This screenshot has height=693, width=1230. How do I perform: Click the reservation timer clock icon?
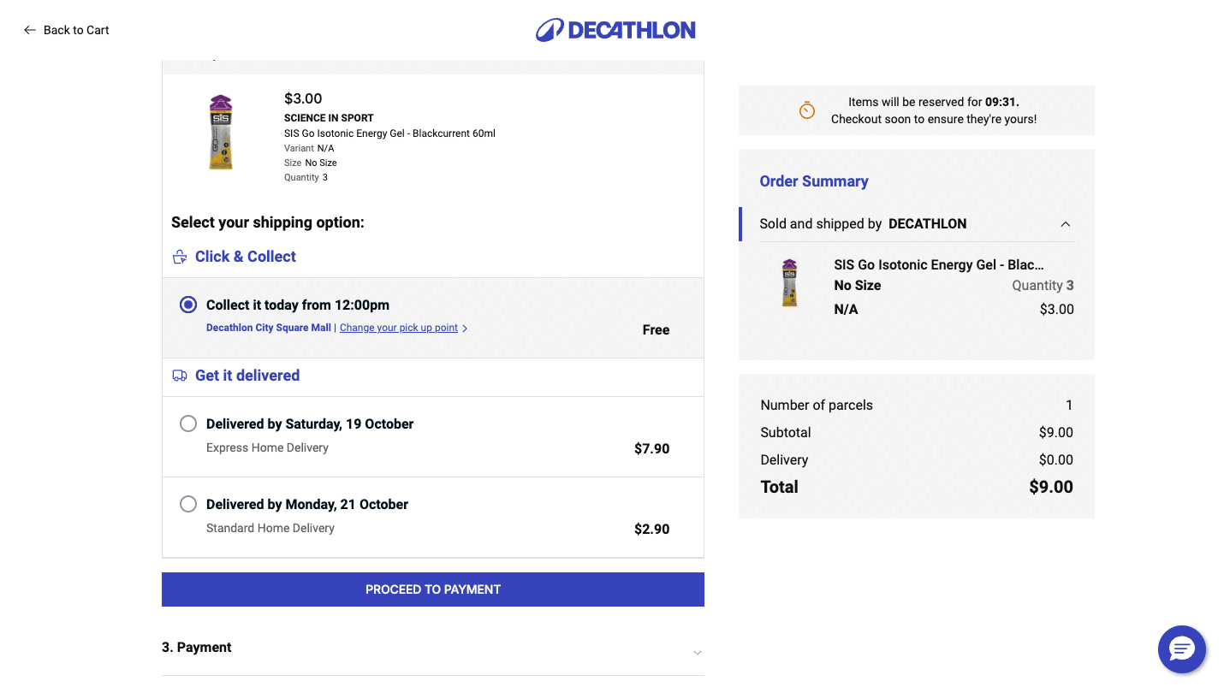[806, 110]
